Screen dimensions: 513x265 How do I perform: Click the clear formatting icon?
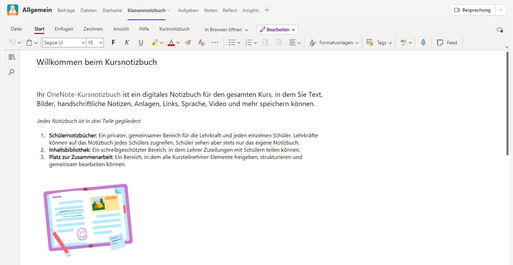click(201, 43)
